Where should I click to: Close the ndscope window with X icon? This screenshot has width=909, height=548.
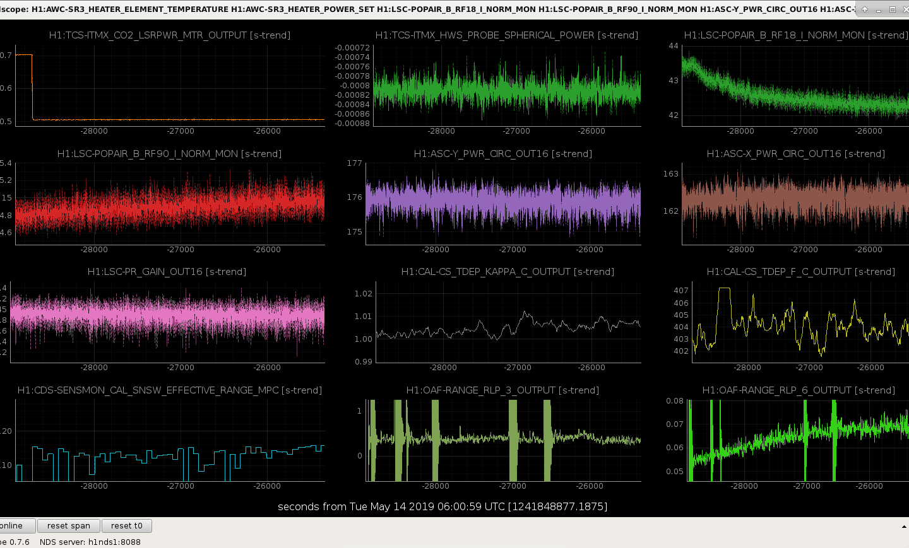[905, 9]
